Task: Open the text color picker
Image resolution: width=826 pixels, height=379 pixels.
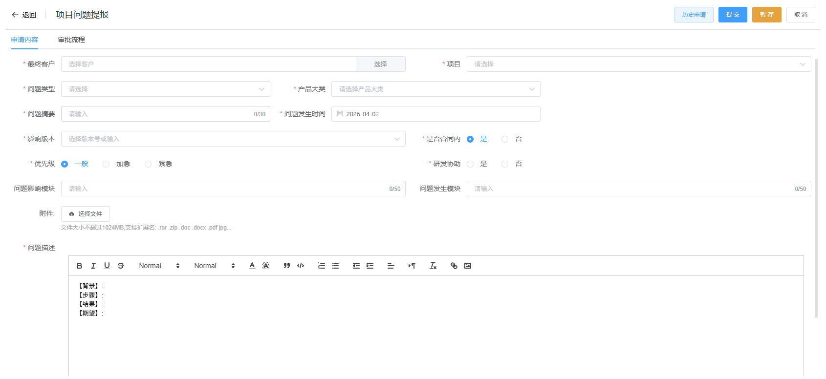Action: [x=252, y=266]
